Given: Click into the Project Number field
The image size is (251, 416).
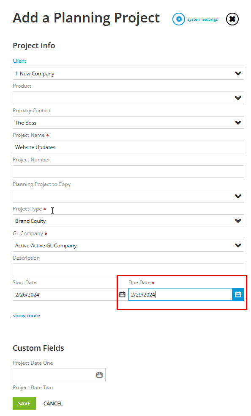Looking at the screenshot, I should pos(128,172).
